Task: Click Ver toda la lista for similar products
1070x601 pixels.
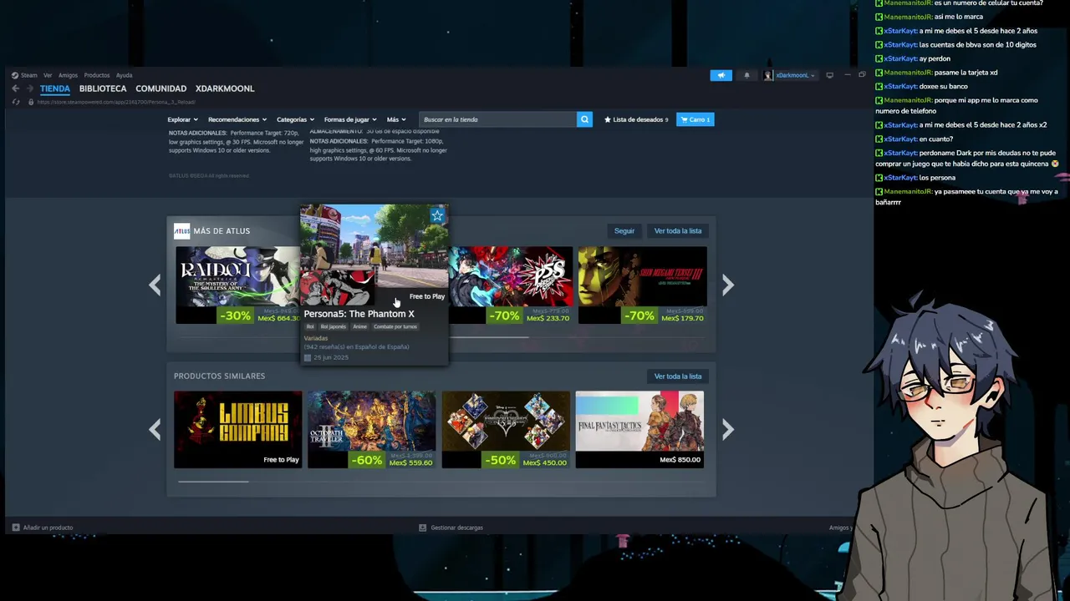Action: click(678, 376)
